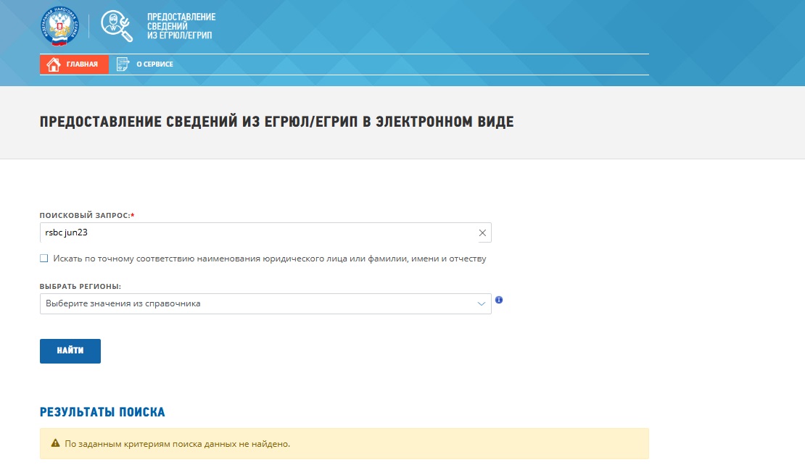Click the ПОИСКОВЫЙ ЗАПРОС field label

(87, 215)
